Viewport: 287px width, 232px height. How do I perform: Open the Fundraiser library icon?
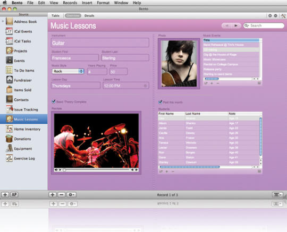[x=9, y=80]
